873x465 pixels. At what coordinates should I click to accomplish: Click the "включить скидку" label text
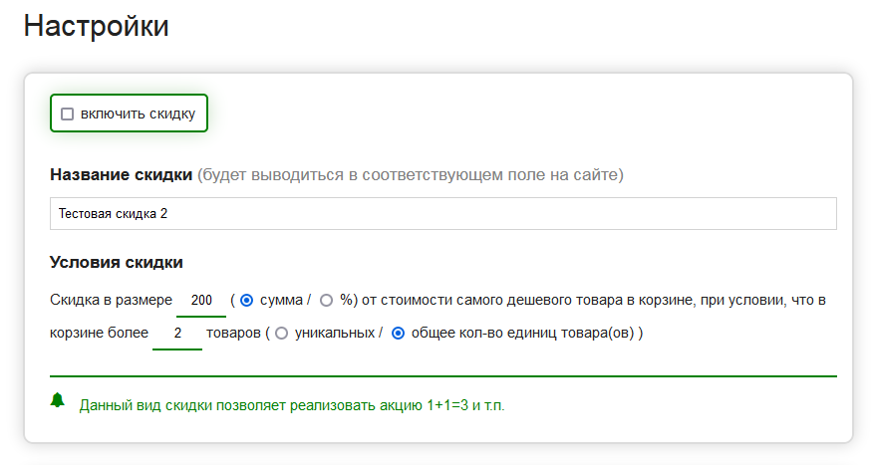[x=138, y=114]
